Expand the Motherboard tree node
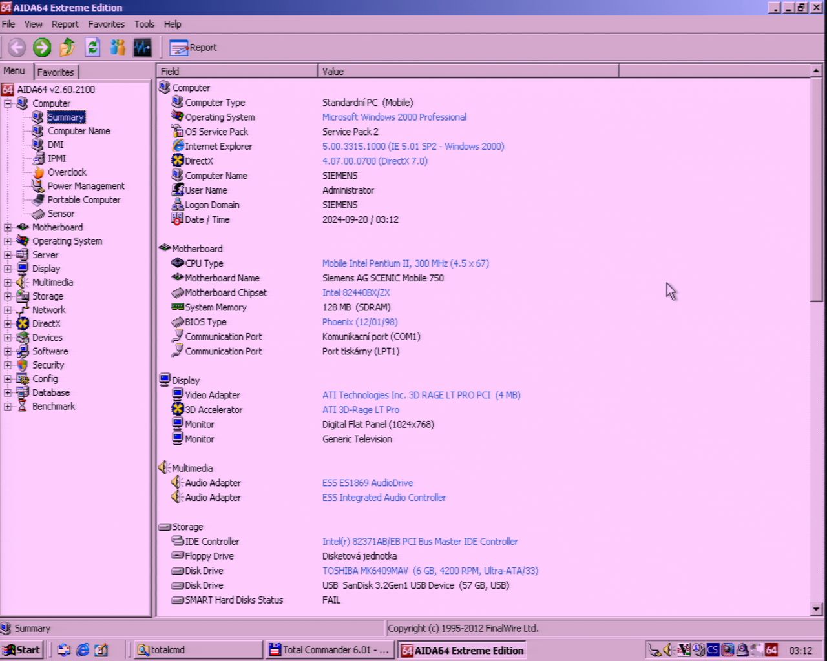 8,227
